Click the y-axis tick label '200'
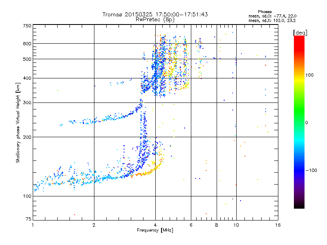Image resolution: width=327 pixels, height=245 pixels. click(x=27, y=137)
